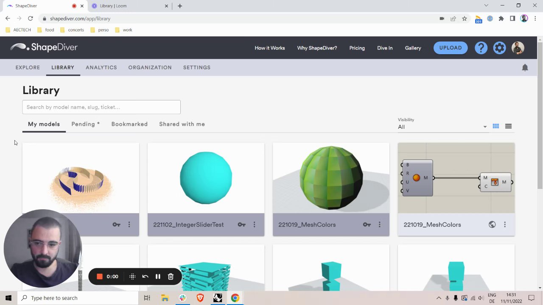The width and height of the screenshot is (543, 305).
Task: Open Why ShapeDiver? link
Action: (317, 48)
